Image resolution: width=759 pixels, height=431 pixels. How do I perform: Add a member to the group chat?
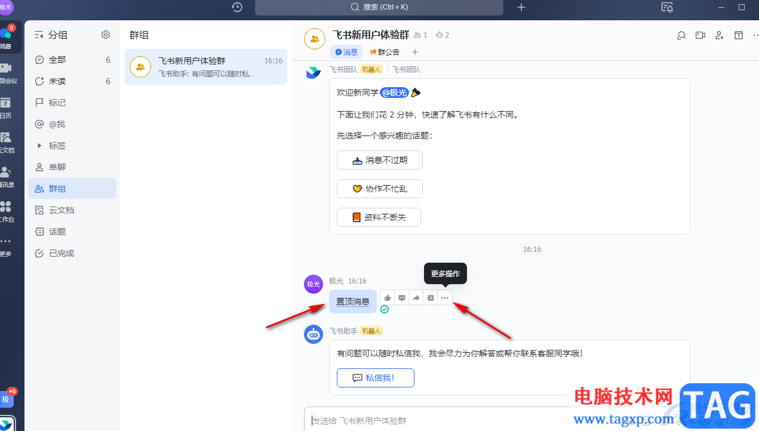click(x=720, y=35)
